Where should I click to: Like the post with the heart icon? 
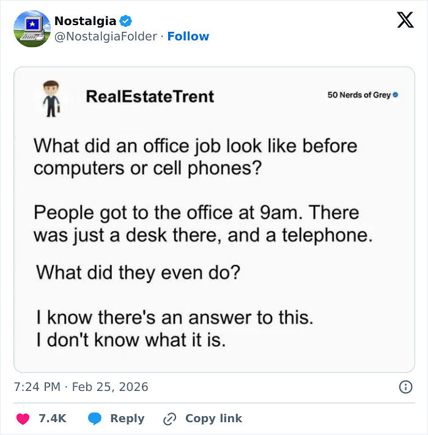23,418
